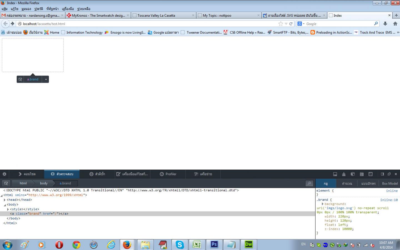Switch to the Toscana Valley La Casetta tab
Screen dimensions: 400x250
point(163,16)
